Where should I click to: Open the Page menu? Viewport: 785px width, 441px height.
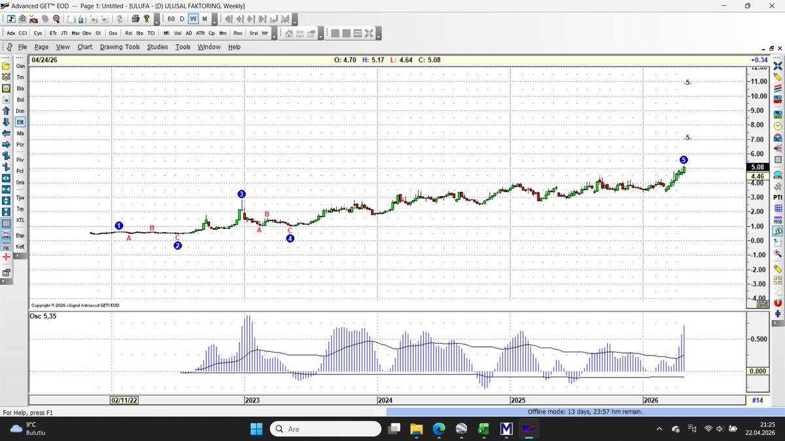click(x=41, y=47)
